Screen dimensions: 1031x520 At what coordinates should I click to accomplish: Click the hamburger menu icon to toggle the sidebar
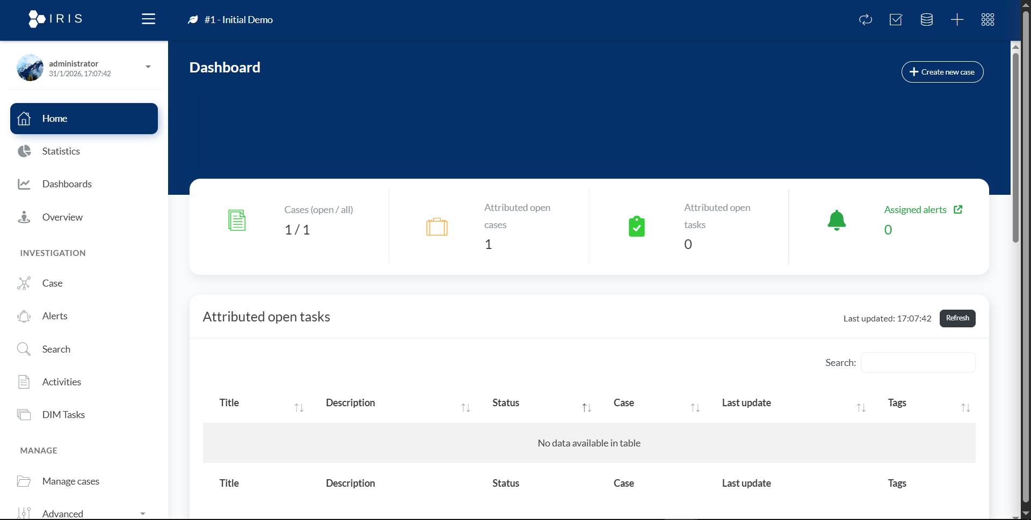point(148,19)
